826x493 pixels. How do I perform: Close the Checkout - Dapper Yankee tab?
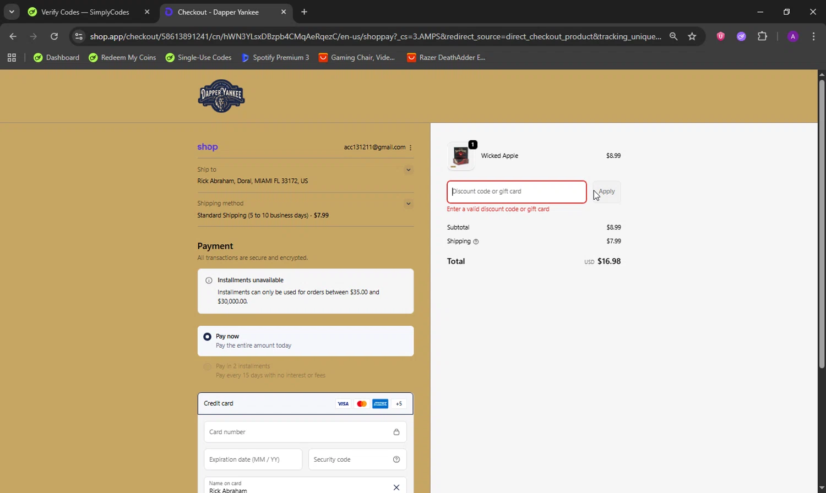coord(284,12)
